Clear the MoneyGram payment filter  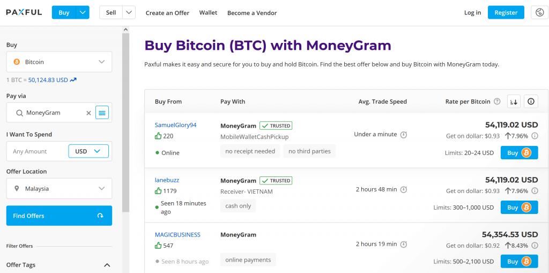[x=88, y=113]
